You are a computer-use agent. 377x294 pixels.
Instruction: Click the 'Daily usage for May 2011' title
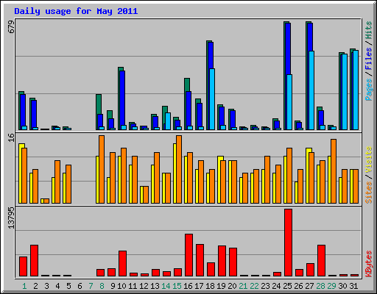pyautogui.click(x=76, y=12)
